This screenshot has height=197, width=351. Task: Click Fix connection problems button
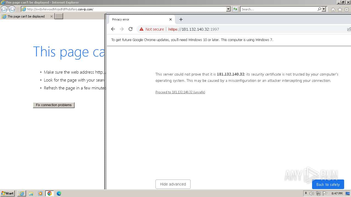click(54, 105)
